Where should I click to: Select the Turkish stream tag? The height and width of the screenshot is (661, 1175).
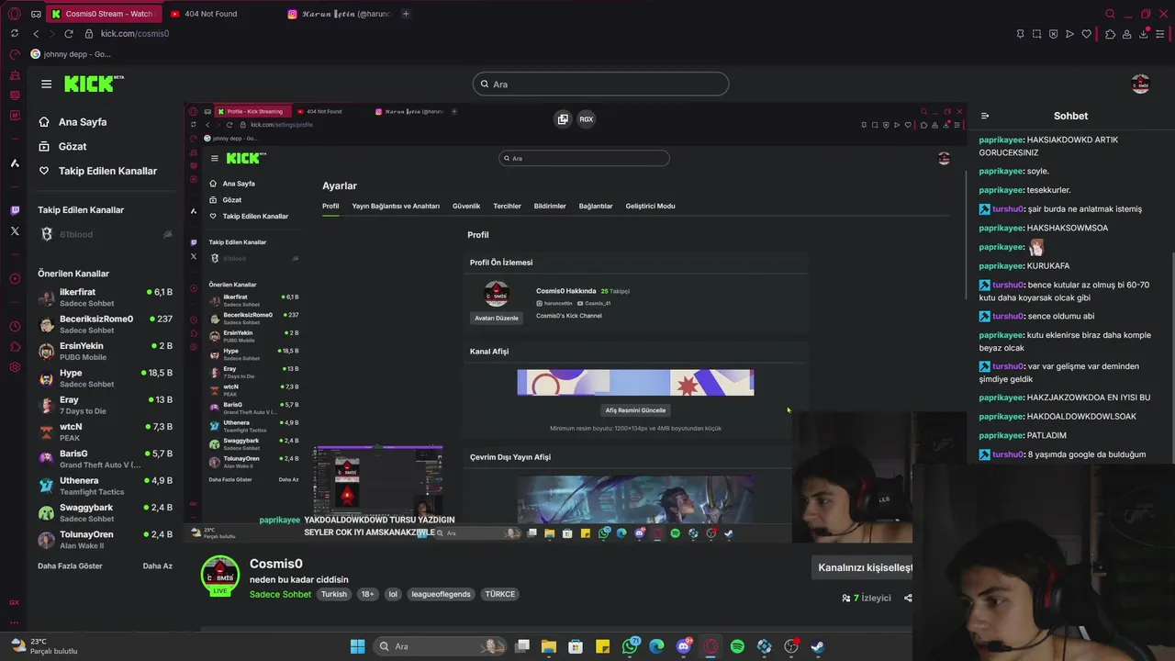click(x=334, y=594)
